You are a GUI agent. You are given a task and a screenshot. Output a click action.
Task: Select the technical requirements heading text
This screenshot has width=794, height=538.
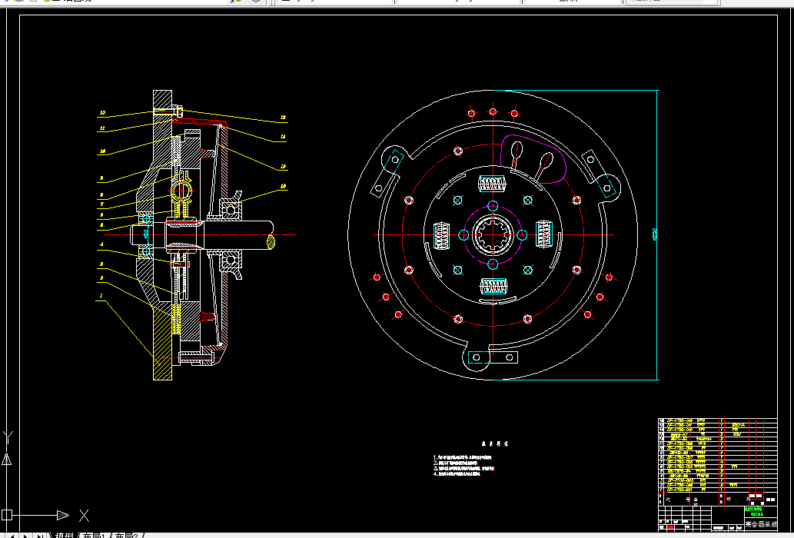point(495,443)
